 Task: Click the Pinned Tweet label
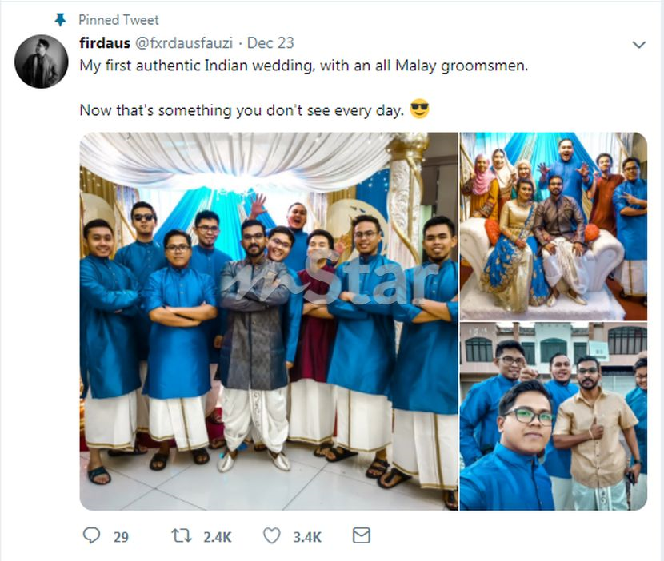(x=118, y=19)
